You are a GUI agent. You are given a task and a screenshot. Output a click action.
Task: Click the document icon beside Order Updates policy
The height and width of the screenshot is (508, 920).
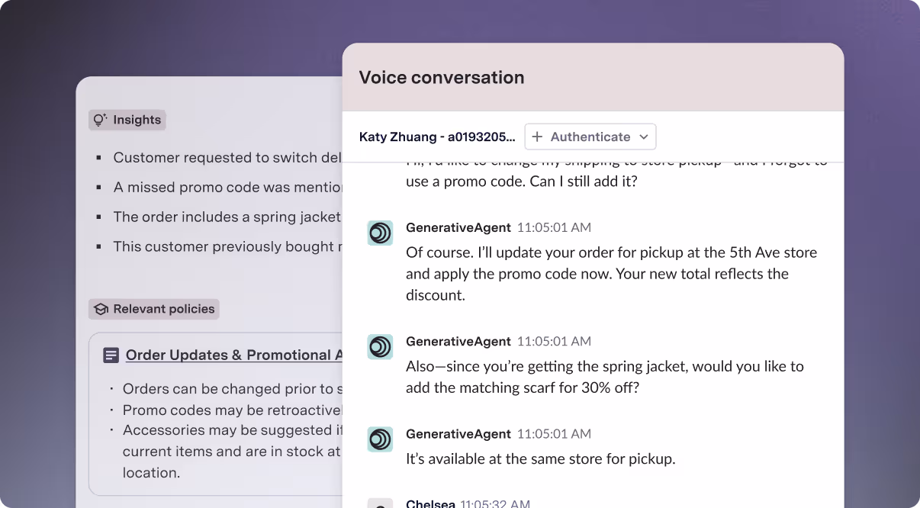111,355
